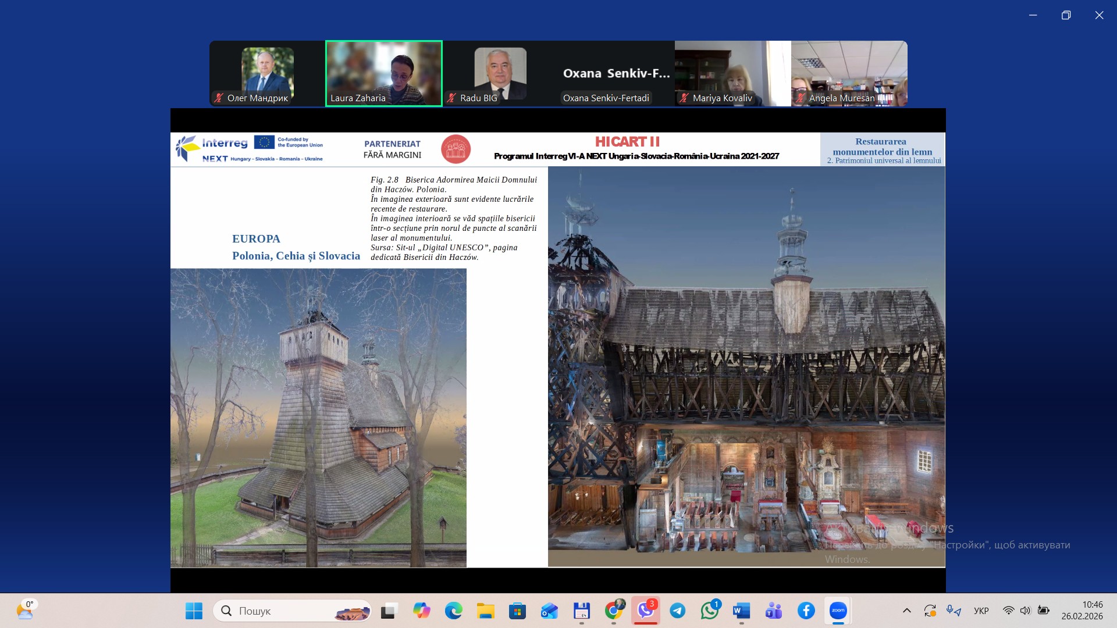Switch to Microsoft Word in taskbar
Image resolution: width=1117 pixels, height=628 pixels.
(741, 611)
